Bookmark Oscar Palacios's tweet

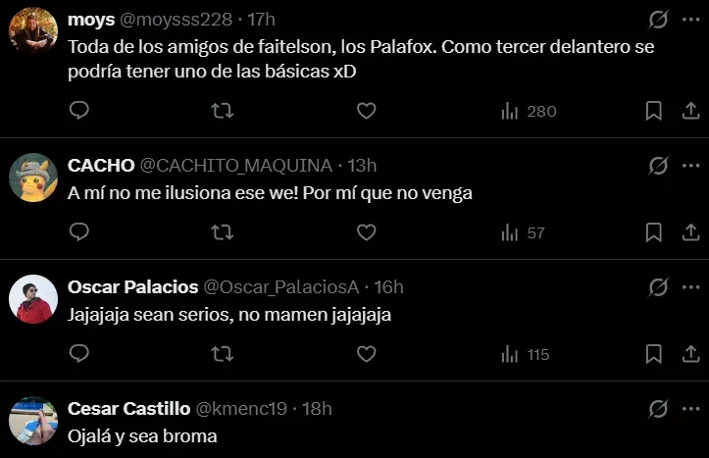tap(653, 354)
